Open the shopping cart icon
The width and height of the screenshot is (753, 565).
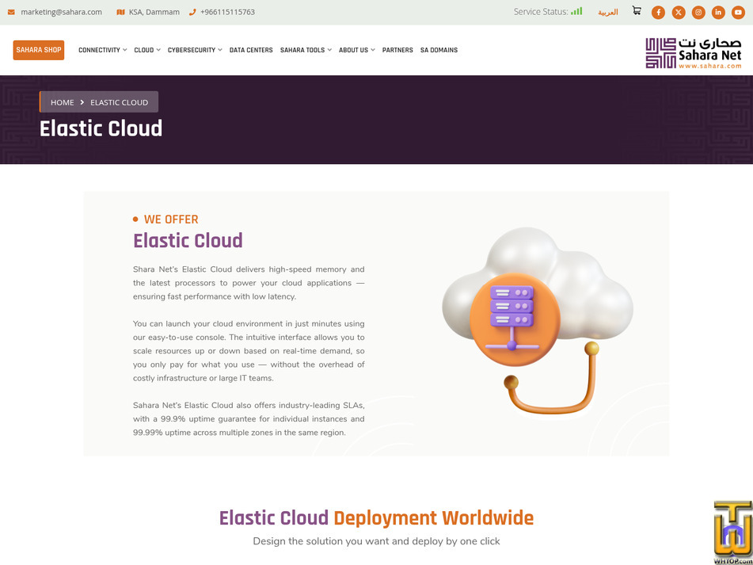[637, 10]
